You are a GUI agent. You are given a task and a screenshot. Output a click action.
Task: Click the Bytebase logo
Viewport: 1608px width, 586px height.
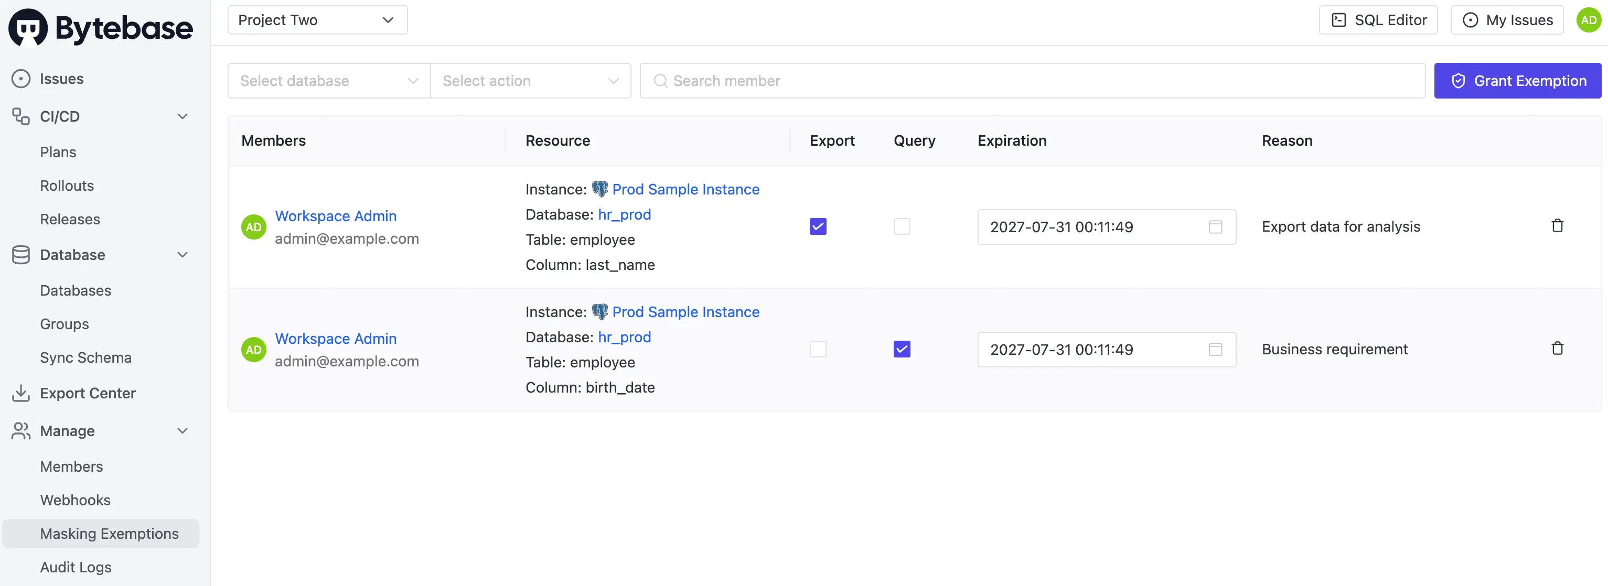point(101,27)
